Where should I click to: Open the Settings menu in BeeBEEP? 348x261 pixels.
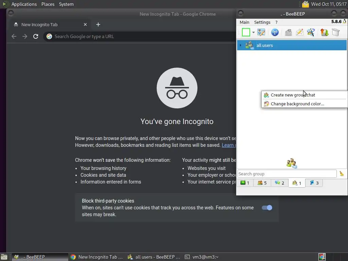coord(262,22)
